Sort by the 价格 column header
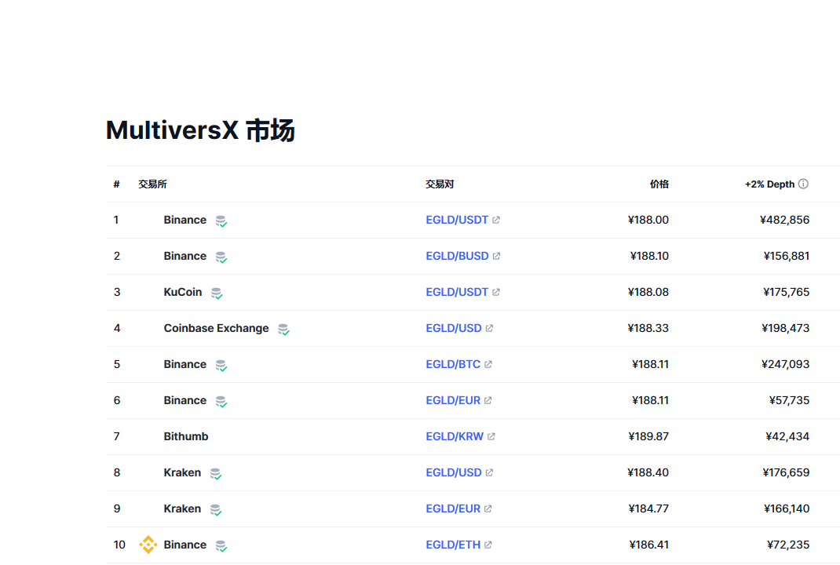 [659, 184]
